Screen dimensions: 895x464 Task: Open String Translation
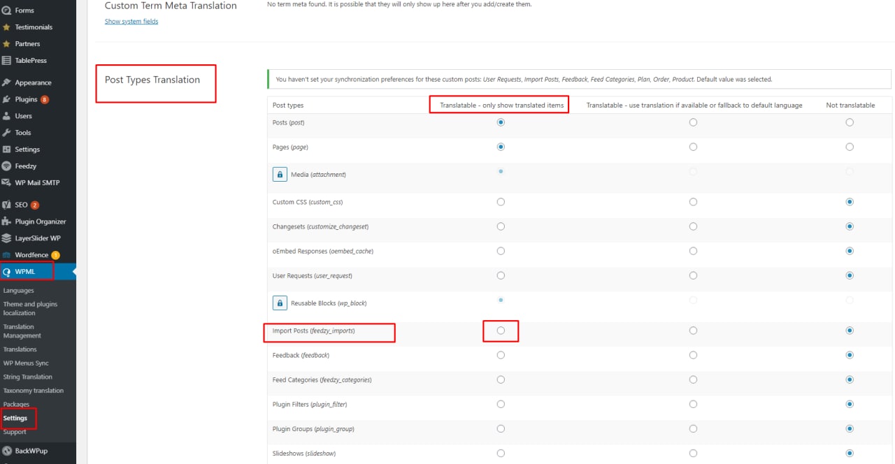(28, 377)
